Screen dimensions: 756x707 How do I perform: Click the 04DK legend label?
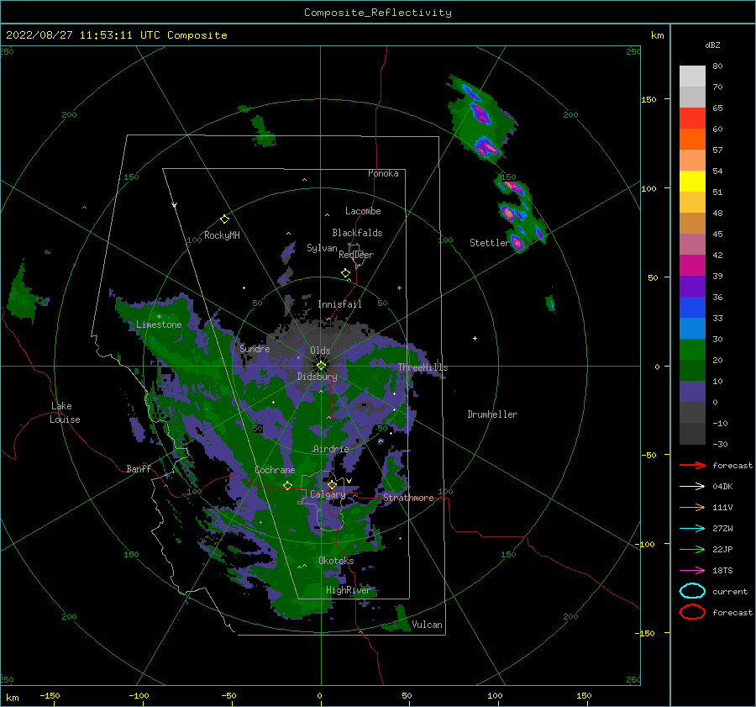(x=722, y=486)
